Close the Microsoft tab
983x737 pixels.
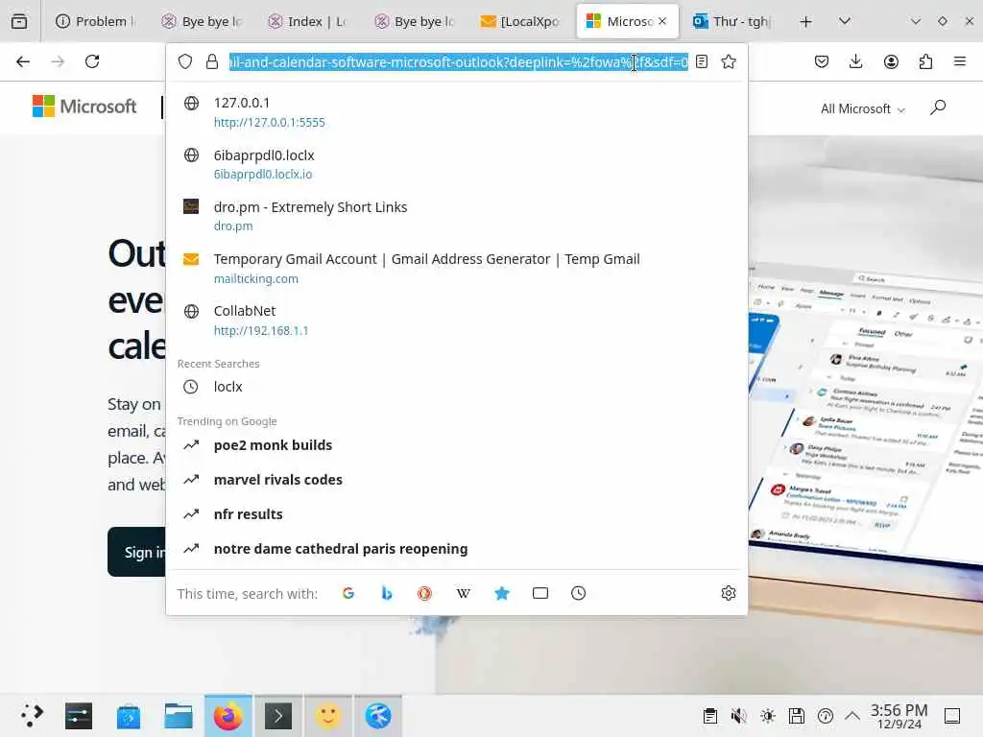tap(662, 21)
